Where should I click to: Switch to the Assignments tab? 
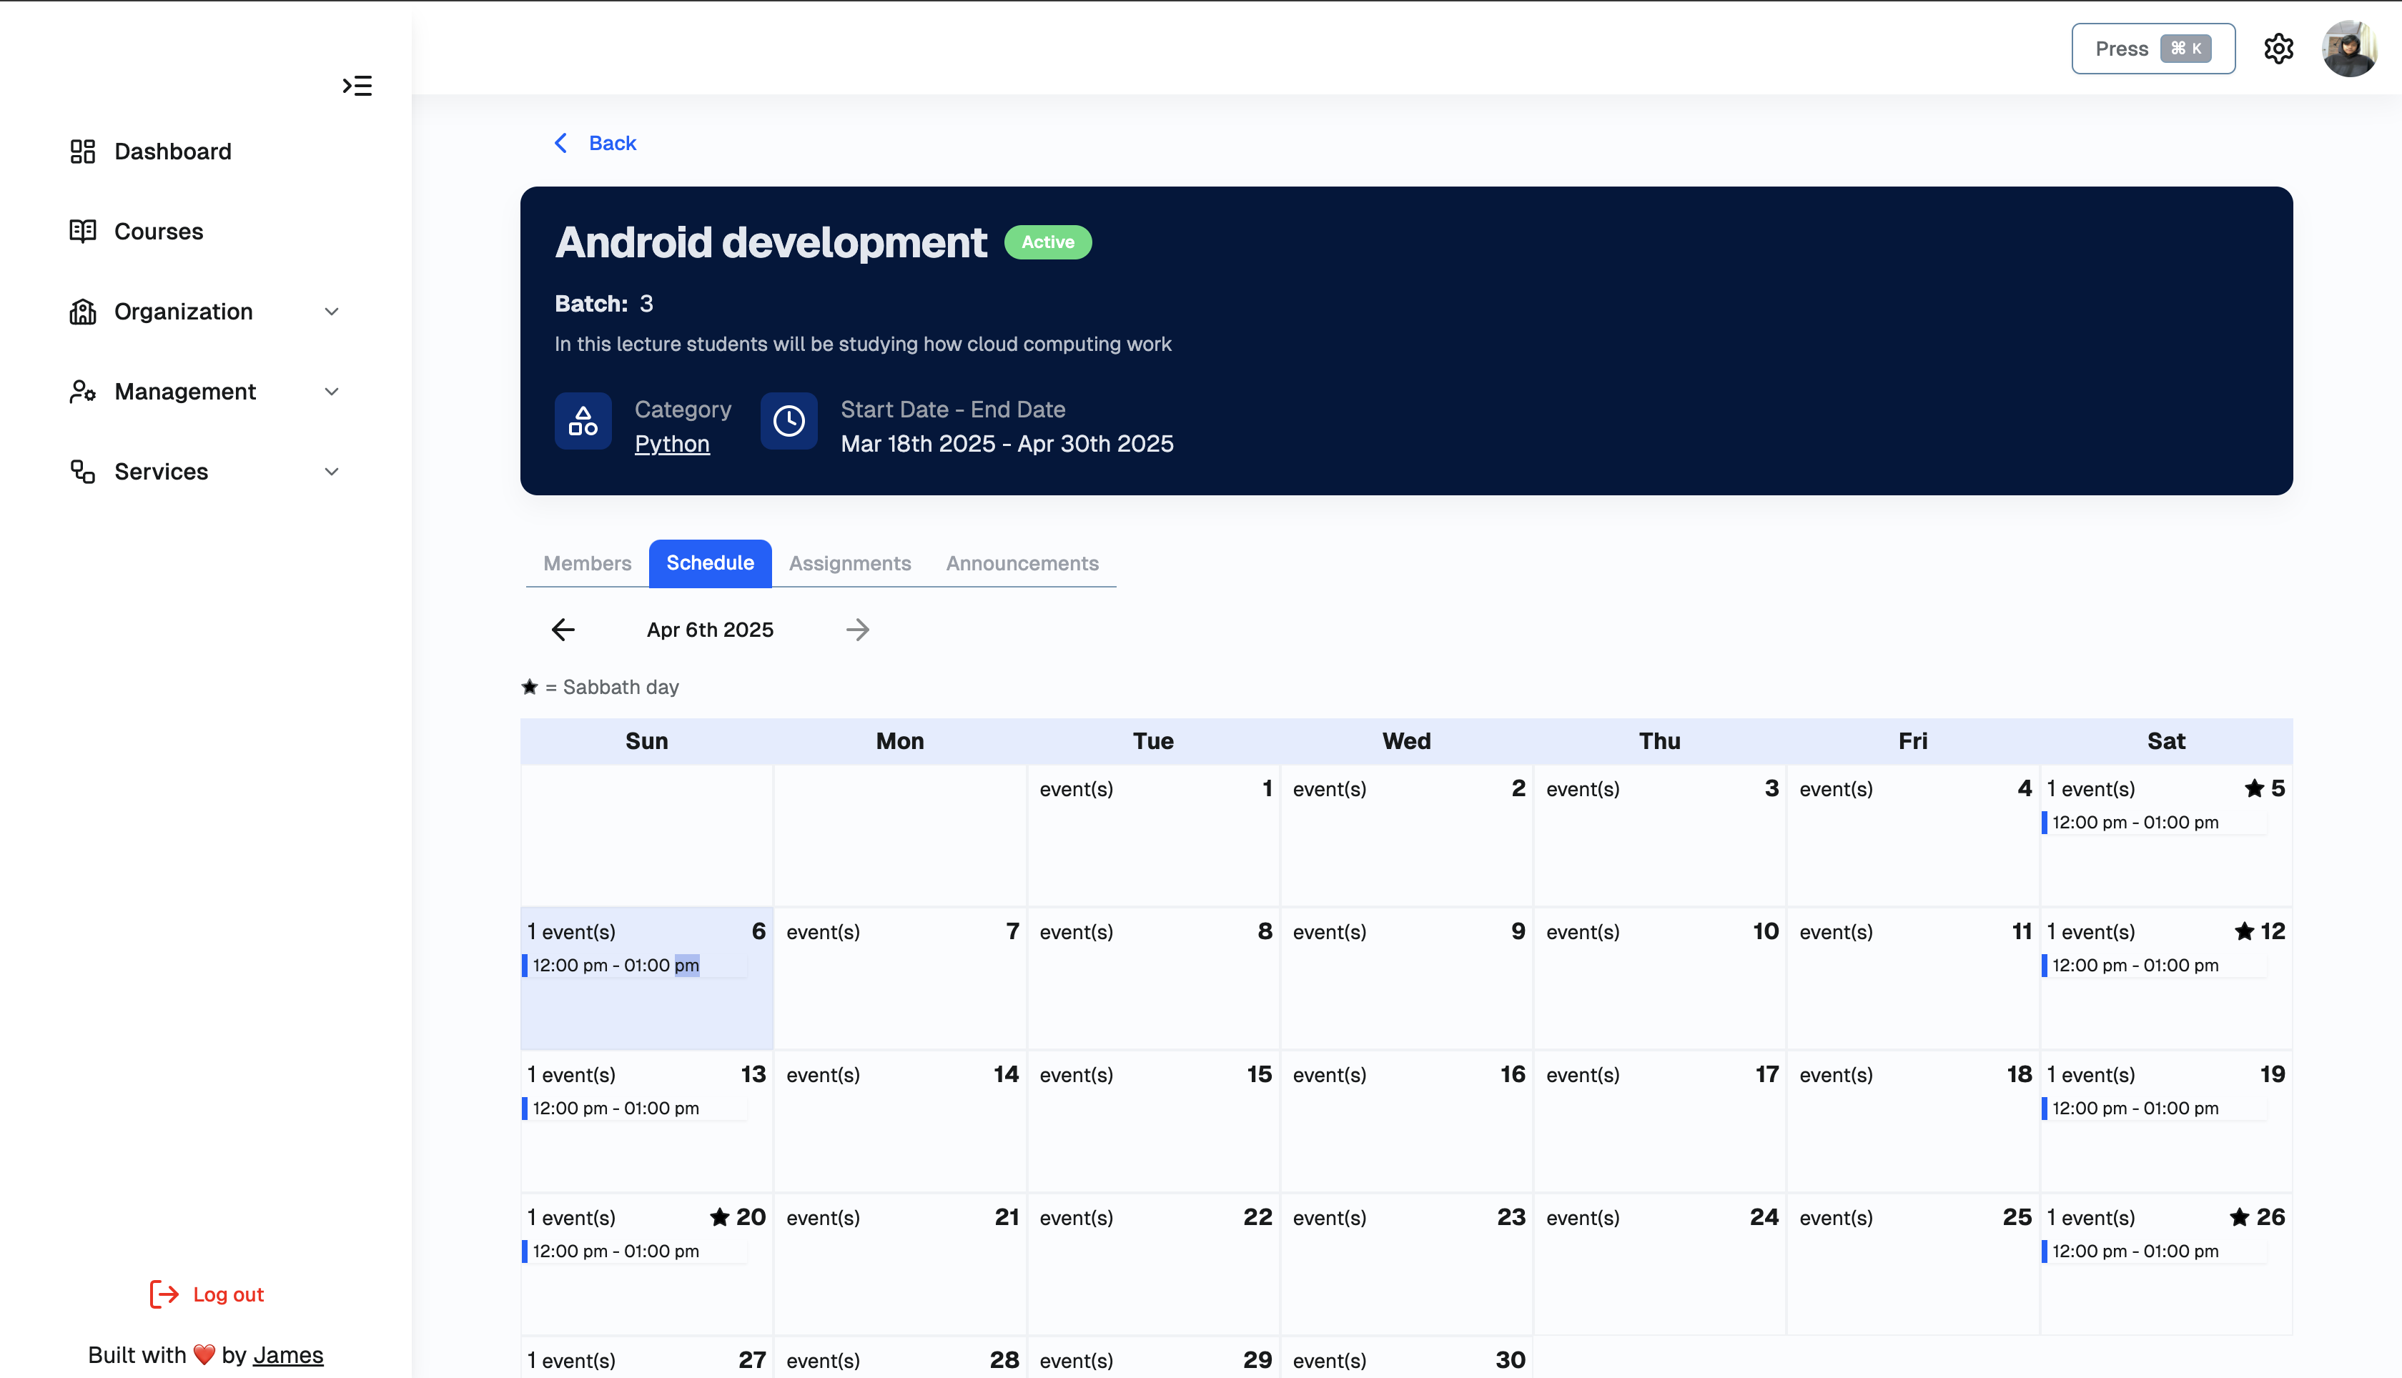[850, 563]
